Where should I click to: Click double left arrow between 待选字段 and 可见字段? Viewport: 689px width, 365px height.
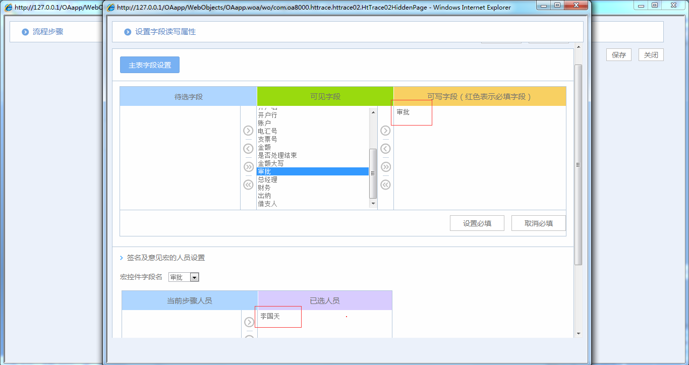pos(248,185)
